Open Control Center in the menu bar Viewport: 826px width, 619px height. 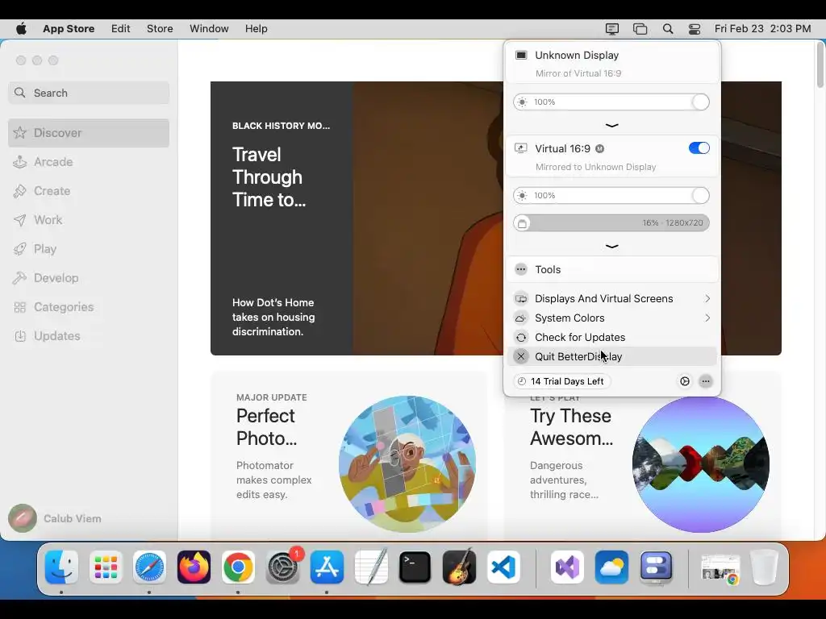click(x=695, y=29)
